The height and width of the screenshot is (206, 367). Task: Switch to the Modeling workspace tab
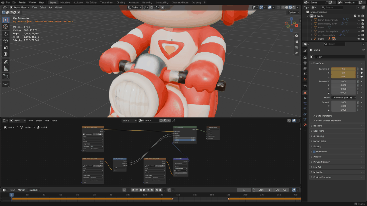(65, 3)
